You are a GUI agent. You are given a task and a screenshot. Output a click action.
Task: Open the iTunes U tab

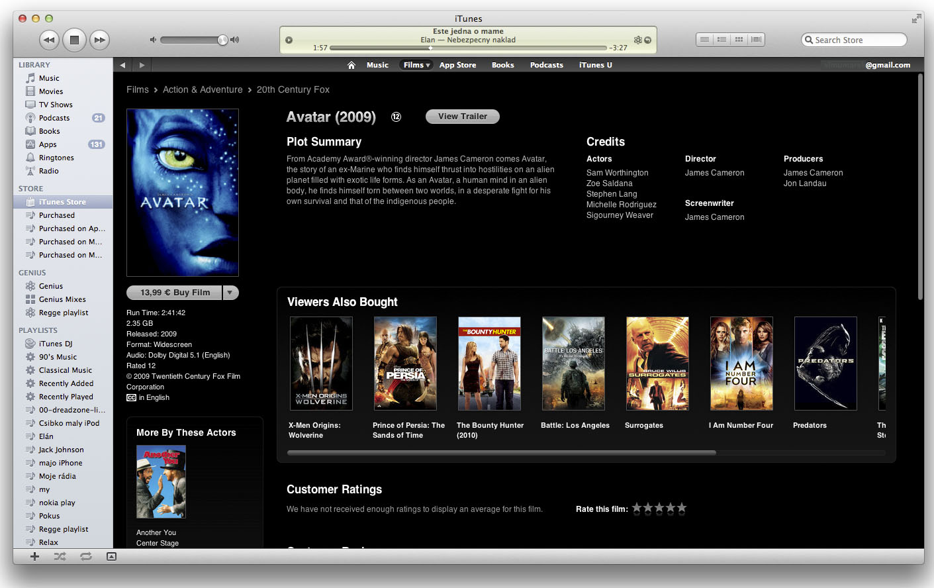pyautogui.click(x=596, y=65)
